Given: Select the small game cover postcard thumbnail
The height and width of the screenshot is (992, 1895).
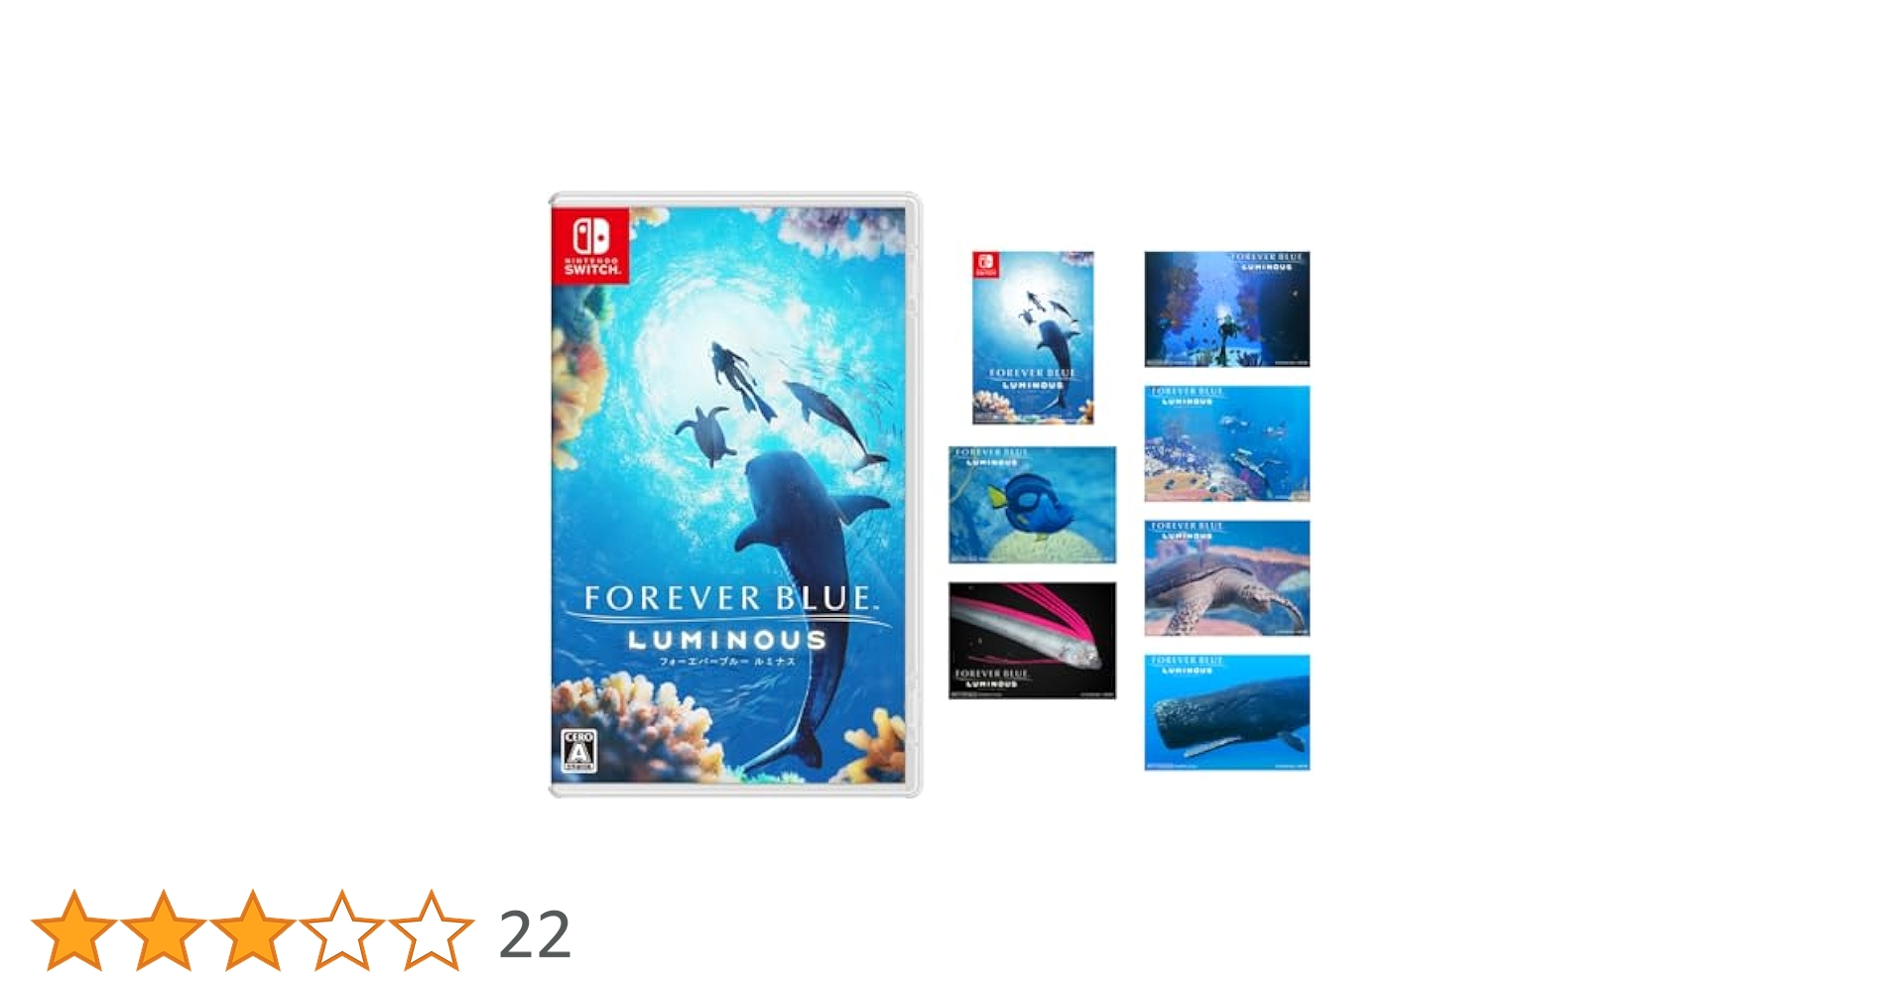Looking at the screenshot, I should (1033, 337).
